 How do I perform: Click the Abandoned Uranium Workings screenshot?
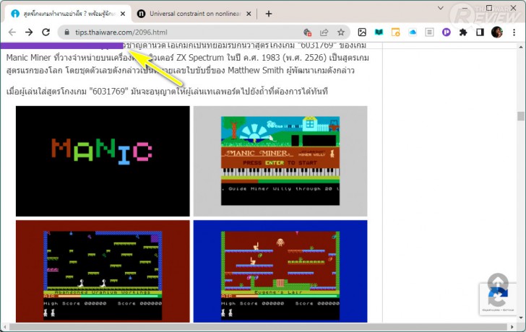103,271
